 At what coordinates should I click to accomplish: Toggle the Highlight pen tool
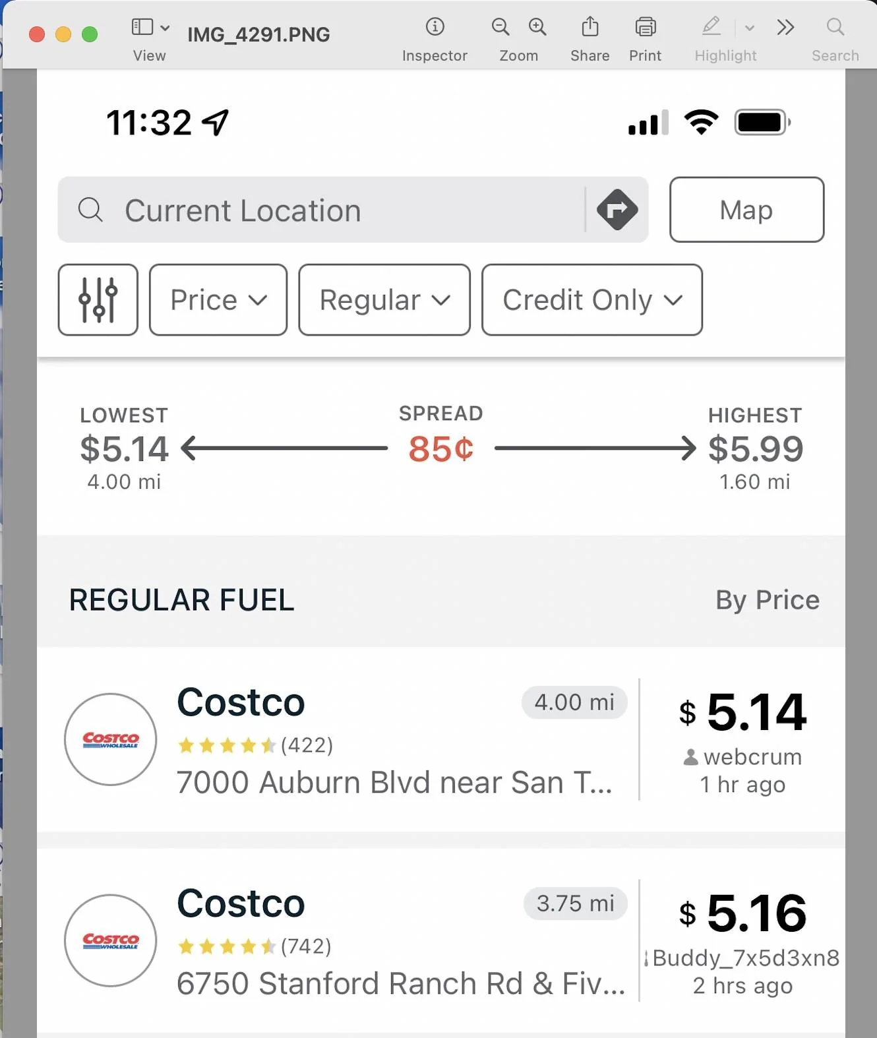point(711,26)
